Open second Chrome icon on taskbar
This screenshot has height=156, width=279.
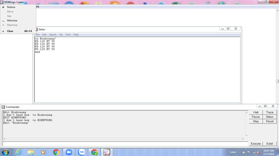94,152
